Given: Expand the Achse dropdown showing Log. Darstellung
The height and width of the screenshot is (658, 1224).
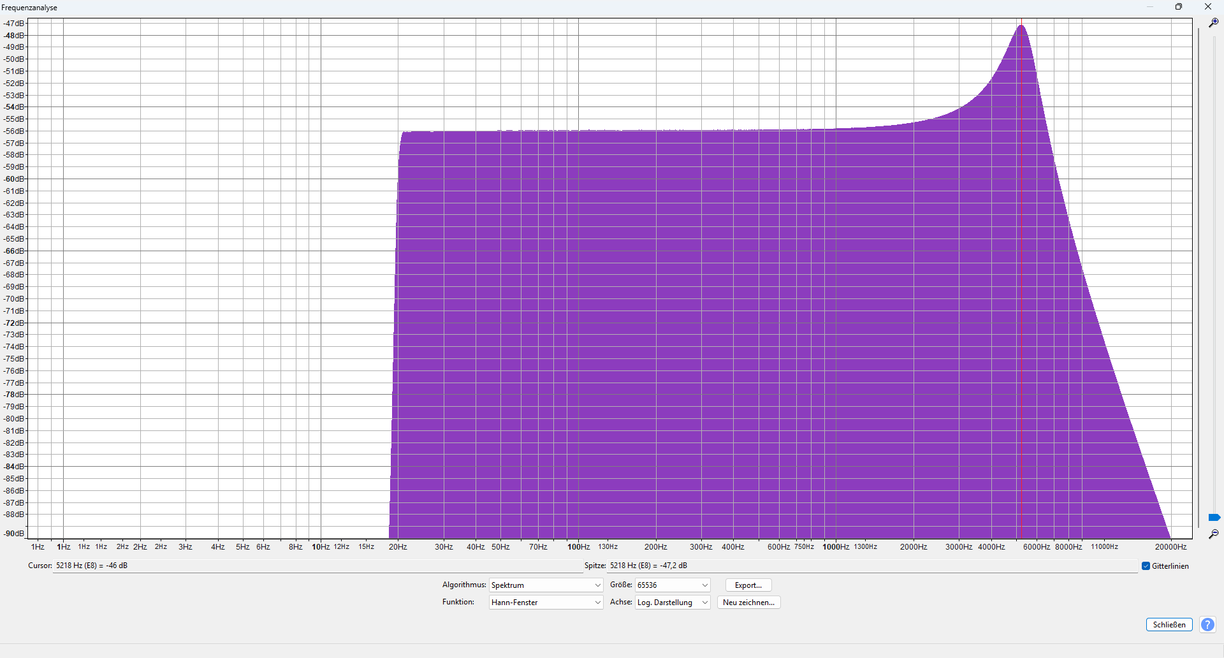Looking at the screenshot, I should 672,603.
